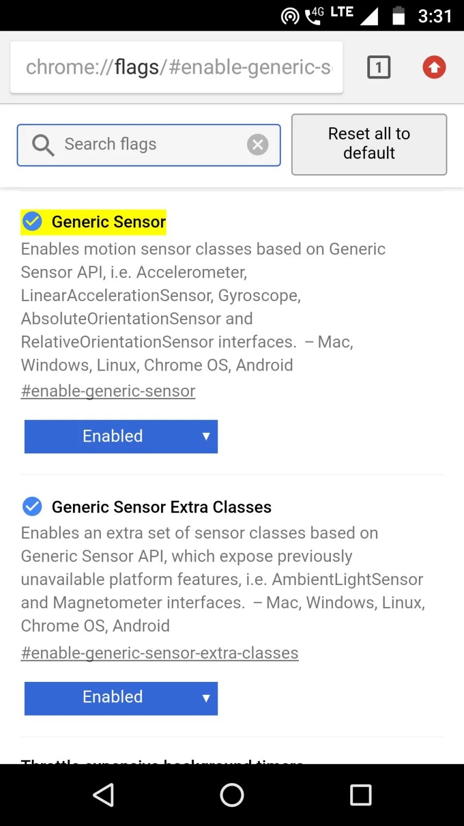Tap the blue checkmark beside Generic Sensor
Screen dimensions: 464x826
[x=32, y=222]
